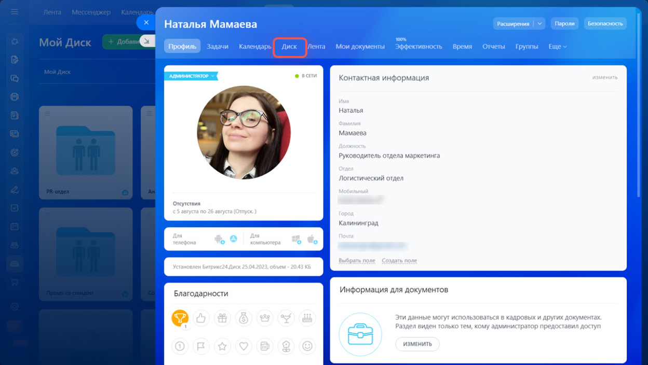Select the flag gratitude badge
This screenshot has height=365, width=648.
(201, 346)
